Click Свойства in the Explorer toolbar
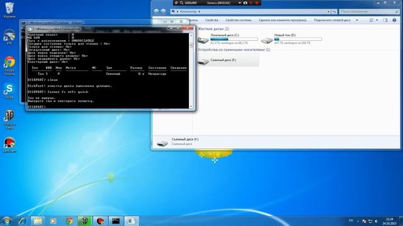 pyautogui.click(x=212, y=20)
